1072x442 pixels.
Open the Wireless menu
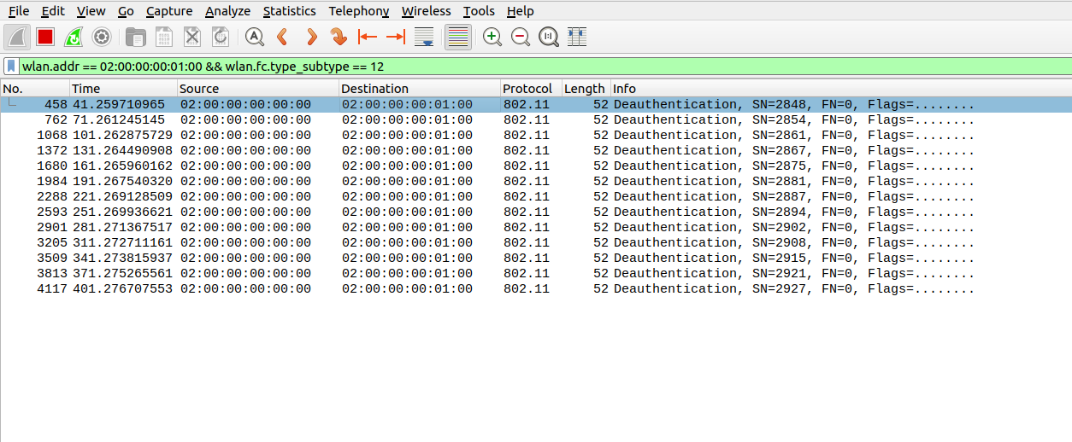[426, 11]
